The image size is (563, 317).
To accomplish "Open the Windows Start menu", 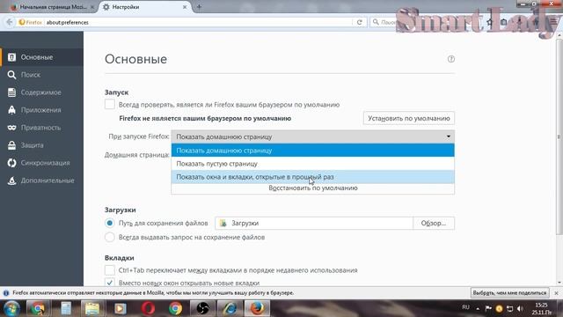I will 11,308.
